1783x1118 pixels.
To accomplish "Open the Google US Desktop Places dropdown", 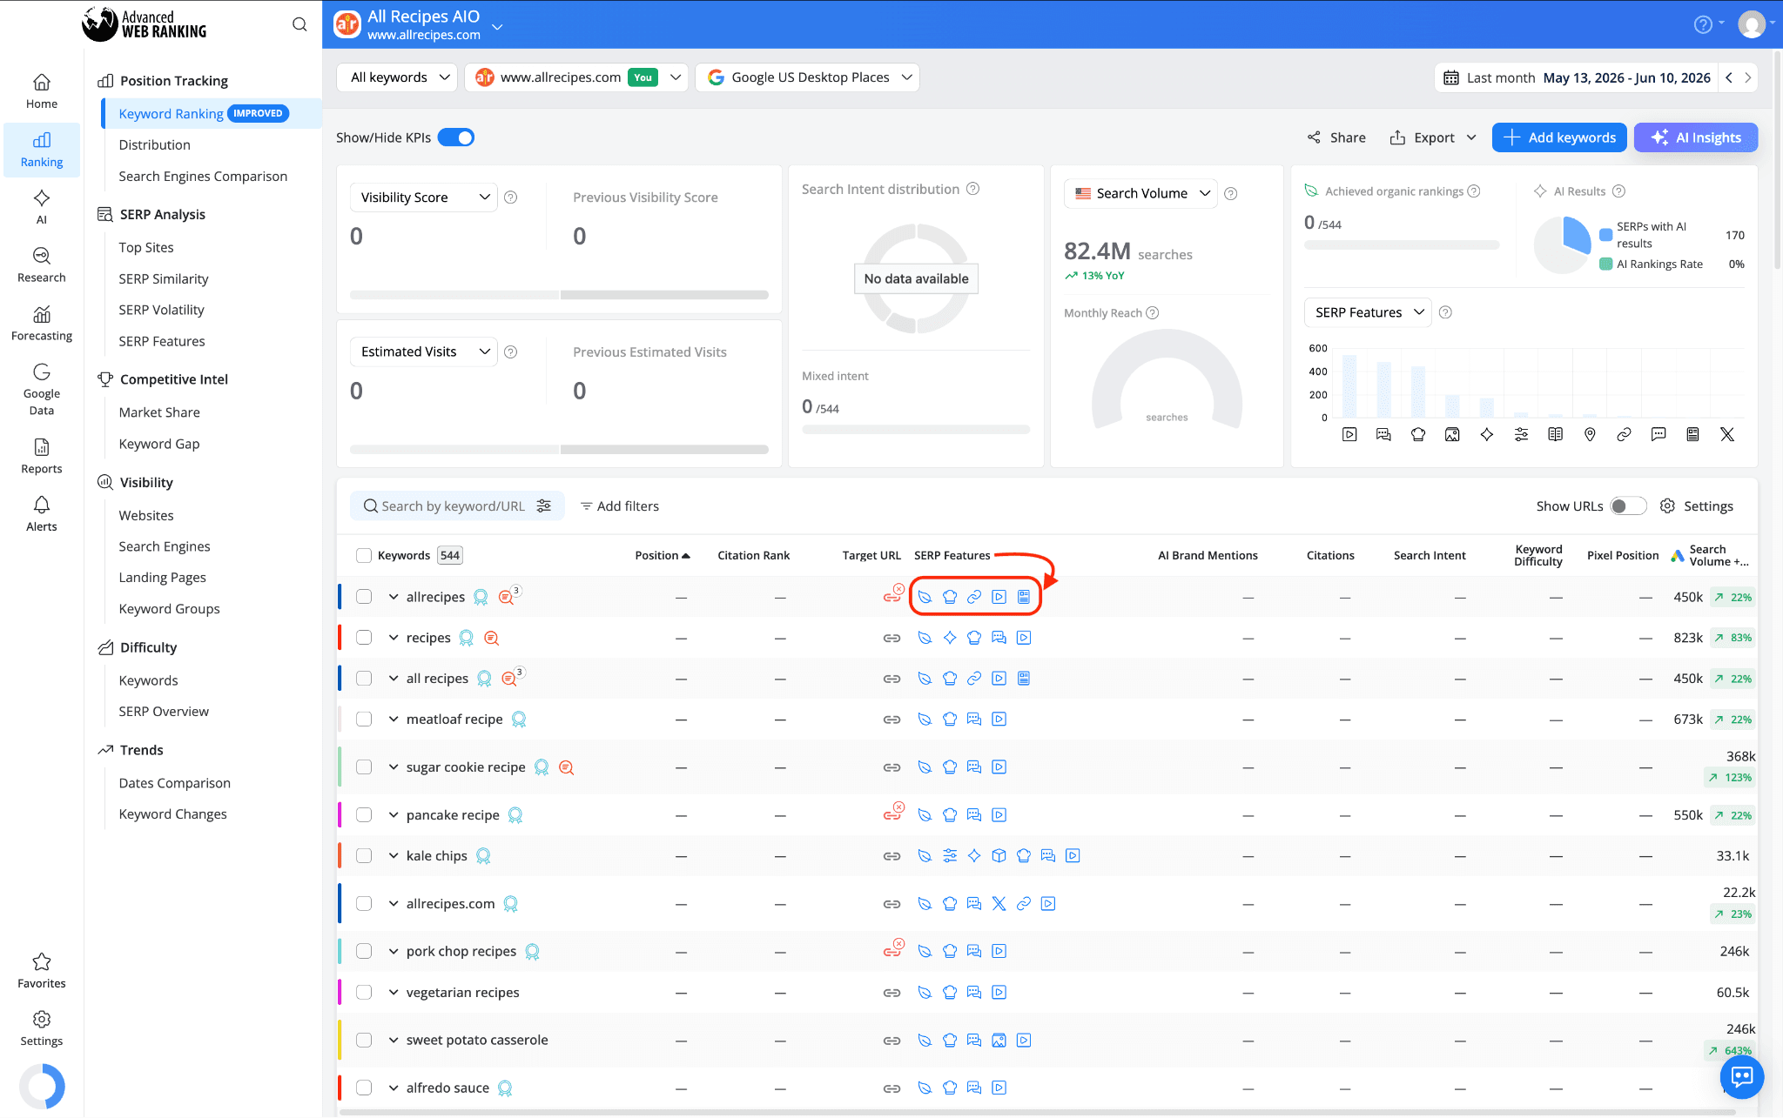I will tap(807, 77).
